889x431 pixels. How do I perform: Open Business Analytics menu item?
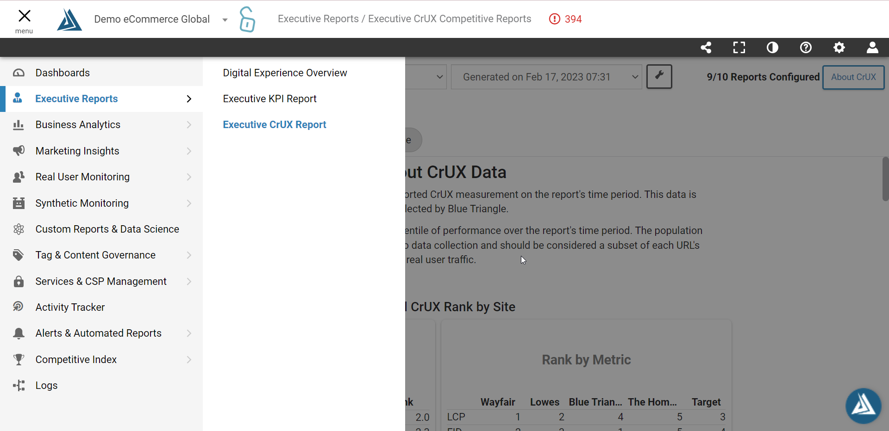pos(101,125)
